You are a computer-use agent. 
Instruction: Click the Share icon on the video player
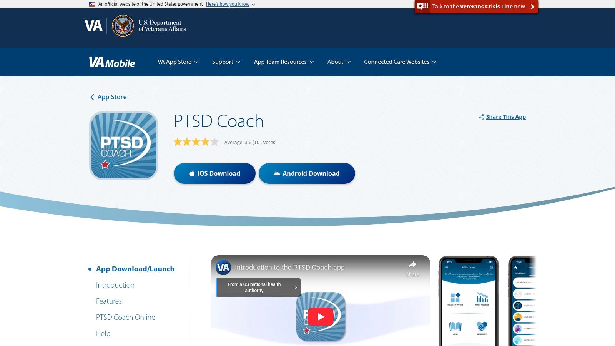click(x=412, y=265)
